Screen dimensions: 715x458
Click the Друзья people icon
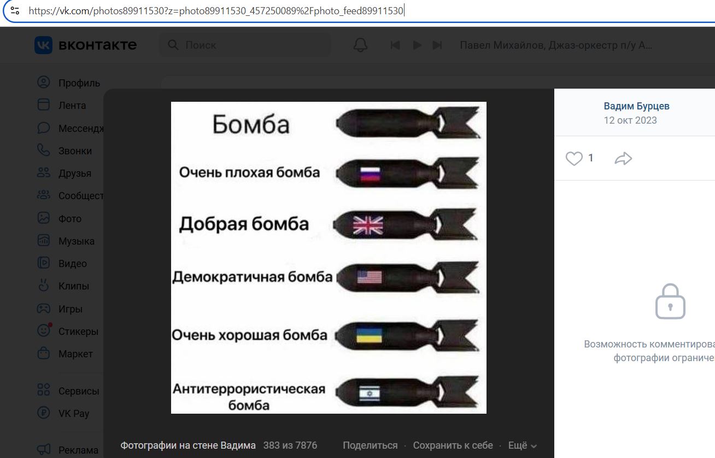pyautogui.click(x=43, y=173)
